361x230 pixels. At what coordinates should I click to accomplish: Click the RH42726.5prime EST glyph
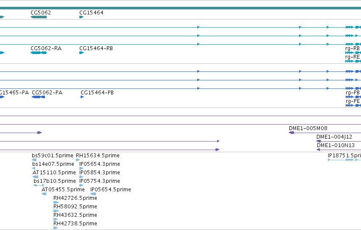point(56,202)
